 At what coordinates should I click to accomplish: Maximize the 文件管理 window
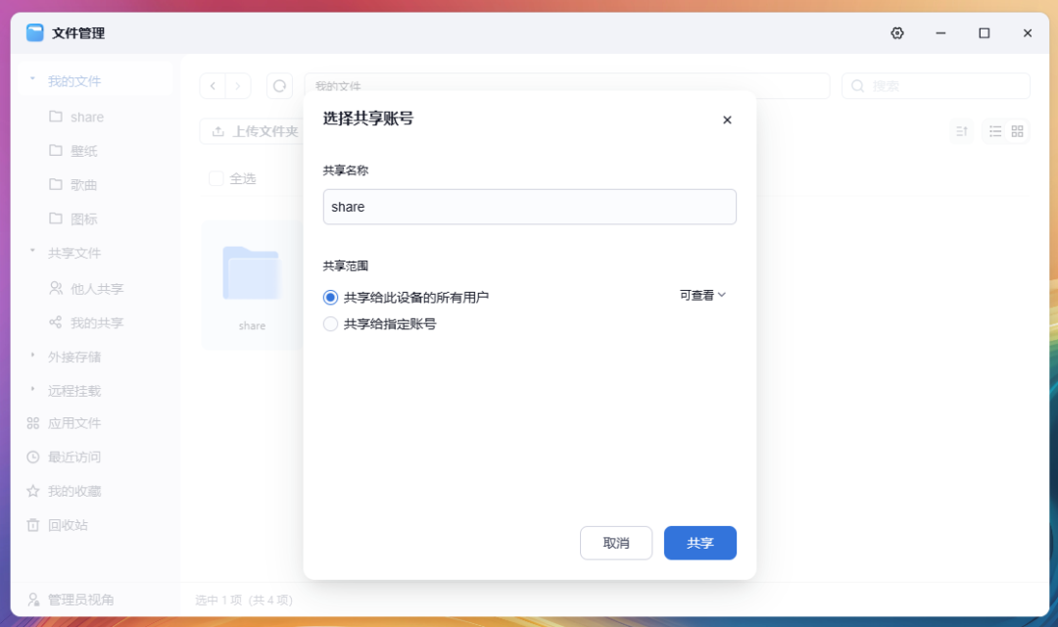click(x=984, y=33)
